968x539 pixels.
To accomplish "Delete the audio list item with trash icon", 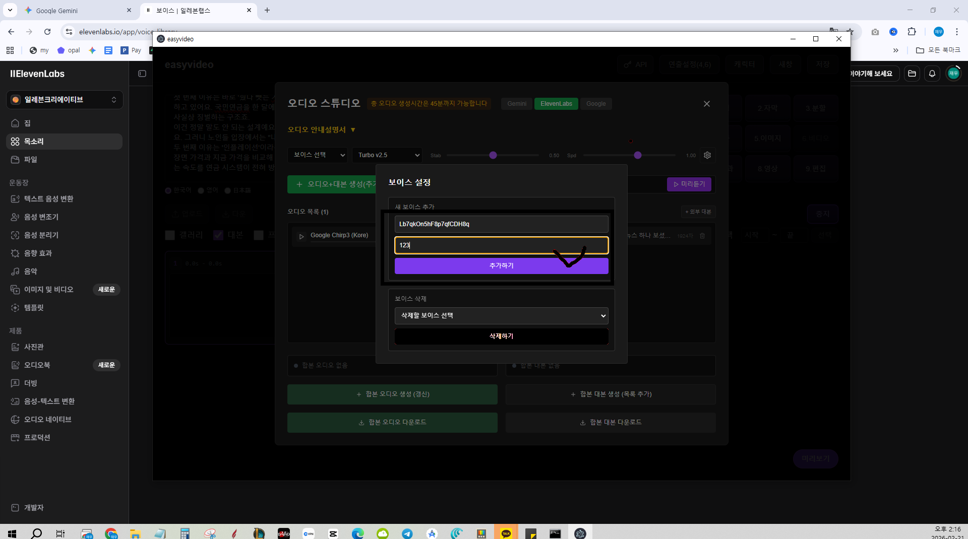I will [x=702, y=236].
